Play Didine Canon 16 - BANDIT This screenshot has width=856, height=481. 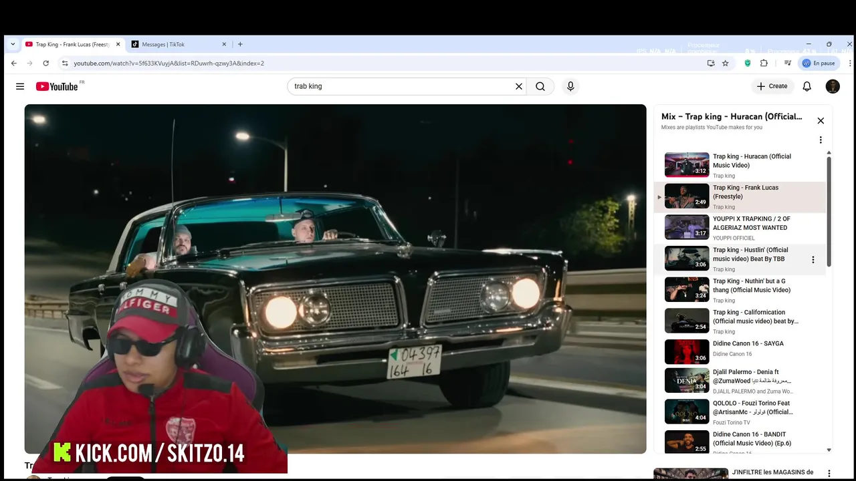(740, 442)
